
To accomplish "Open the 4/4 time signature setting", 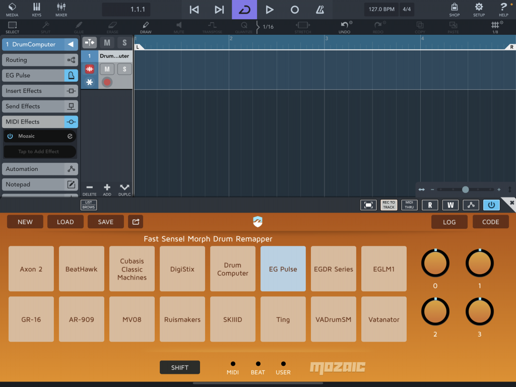I will coord(407,9).
